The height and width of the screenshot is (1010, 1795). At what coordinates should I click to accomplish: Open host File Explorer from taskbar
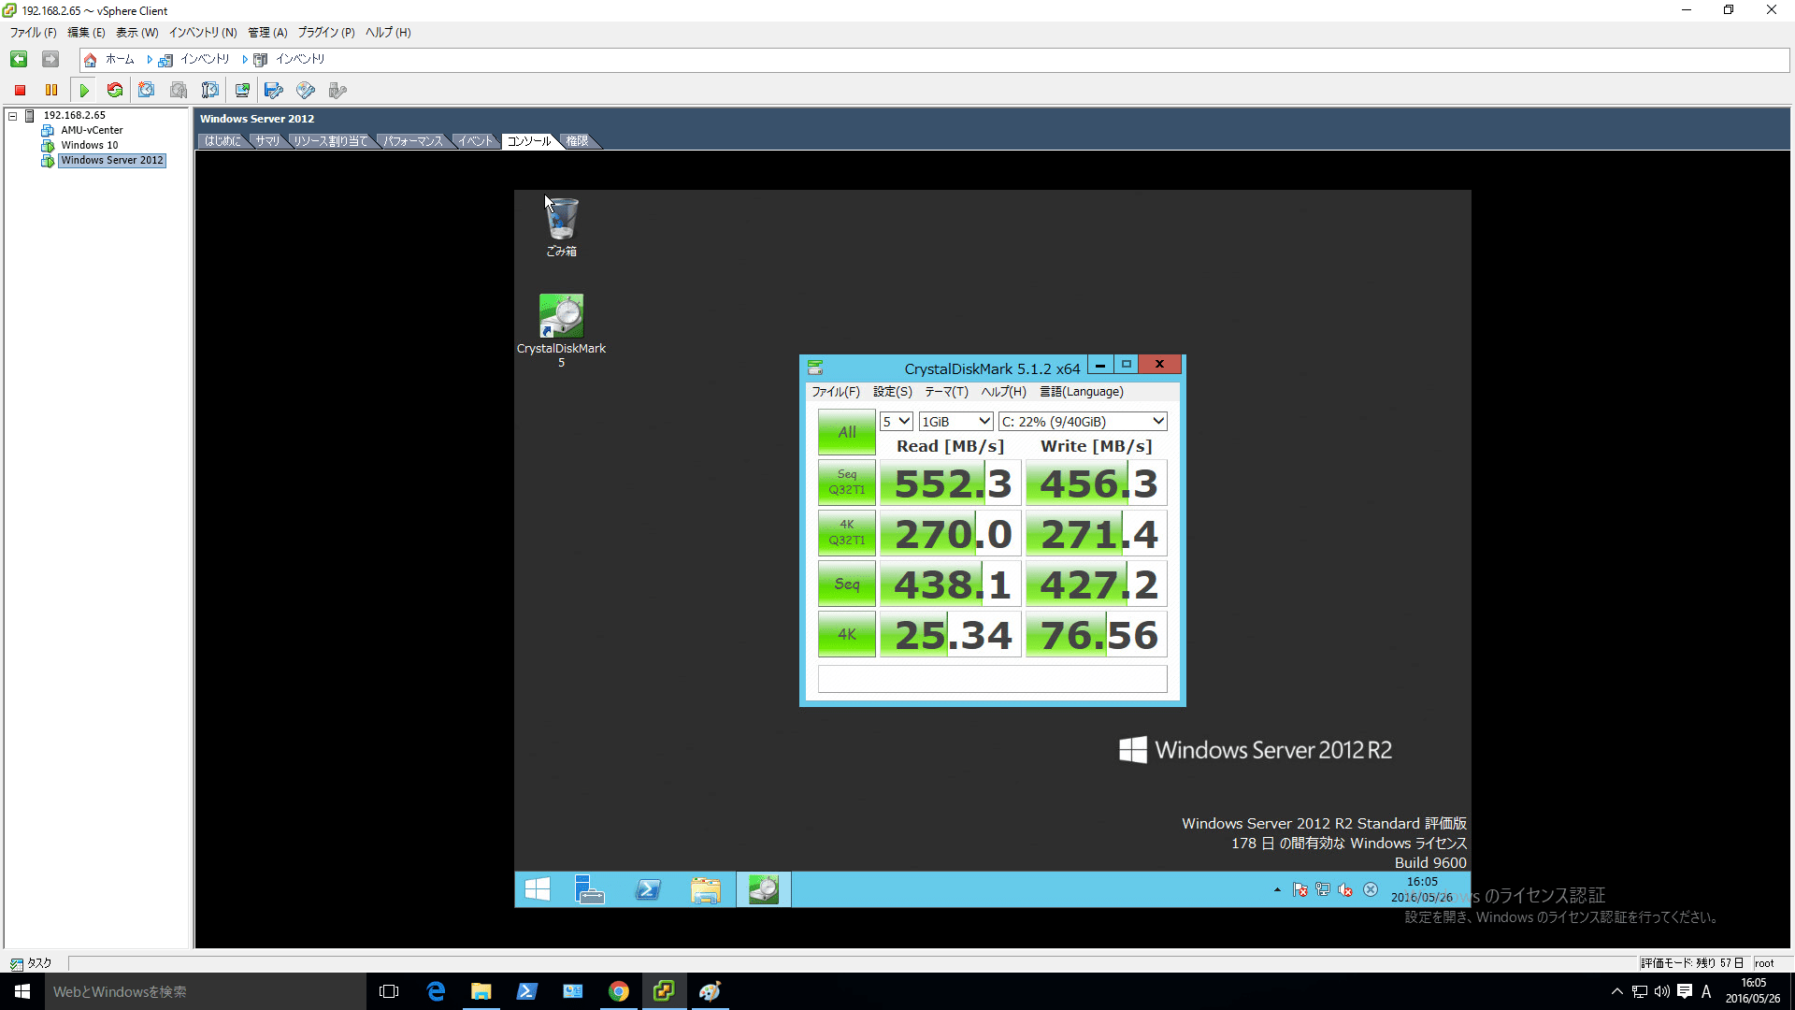[481, 991]
